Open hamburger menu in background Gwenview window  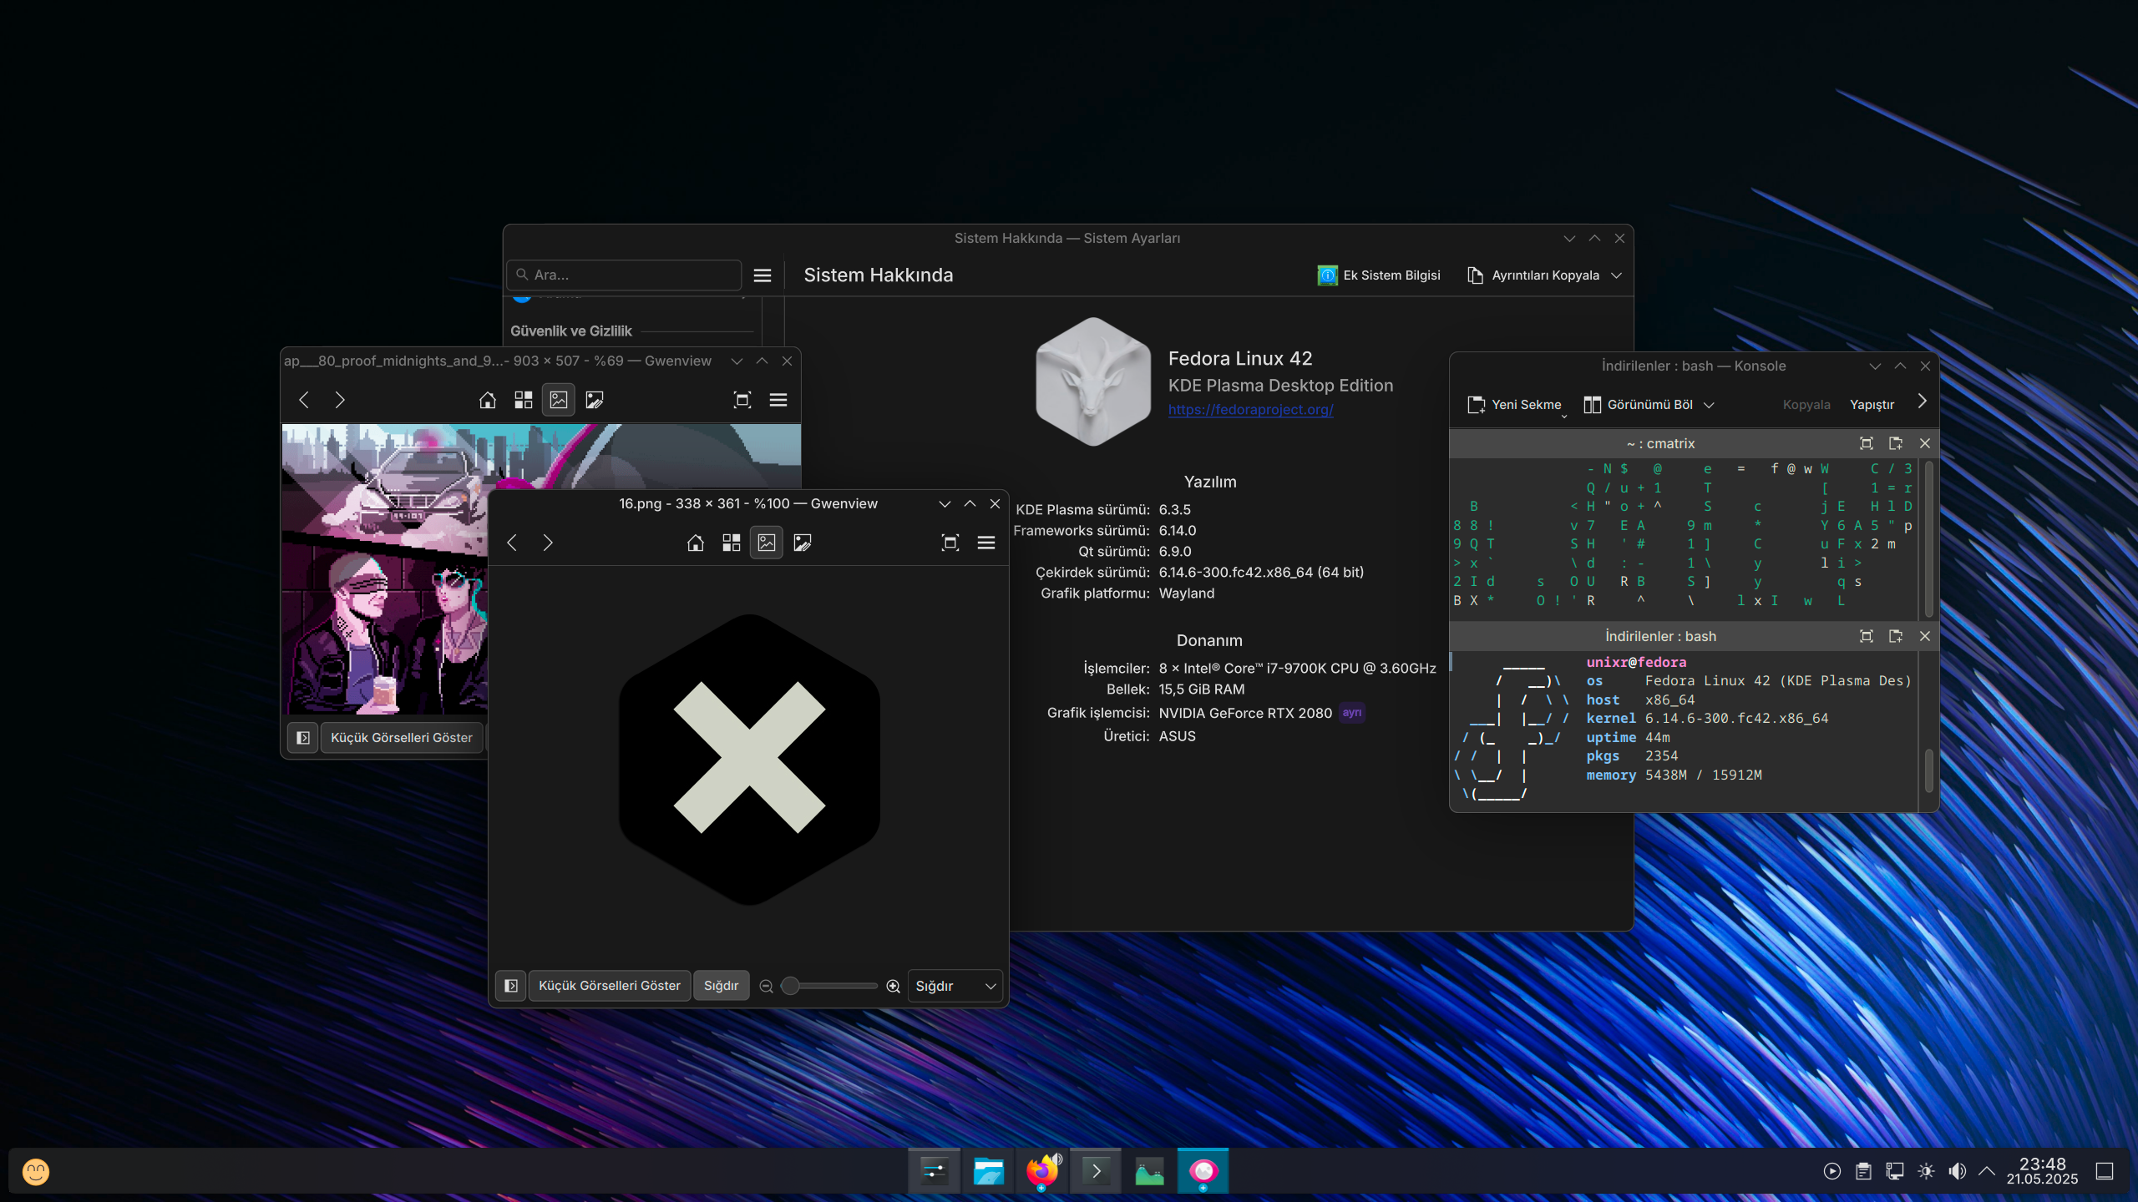[x=778, y=400]
